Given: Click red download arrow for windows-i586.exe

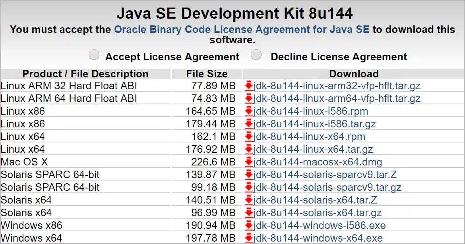Looking at the screenshot, I should (x=249, y=225).
